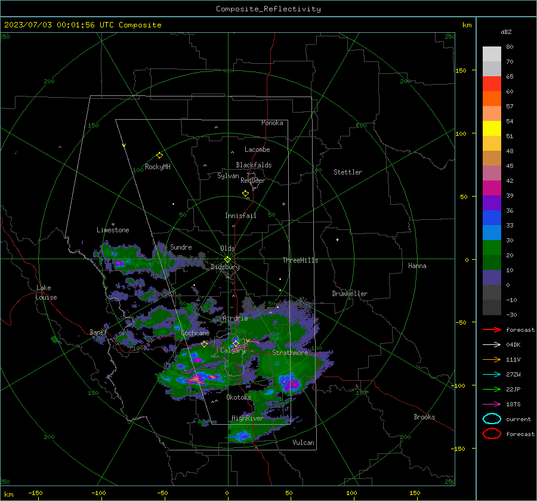This screenshot has height=501, width=537.
Task: Click the Sylvan label on map
Action: (x=228, y=176)
